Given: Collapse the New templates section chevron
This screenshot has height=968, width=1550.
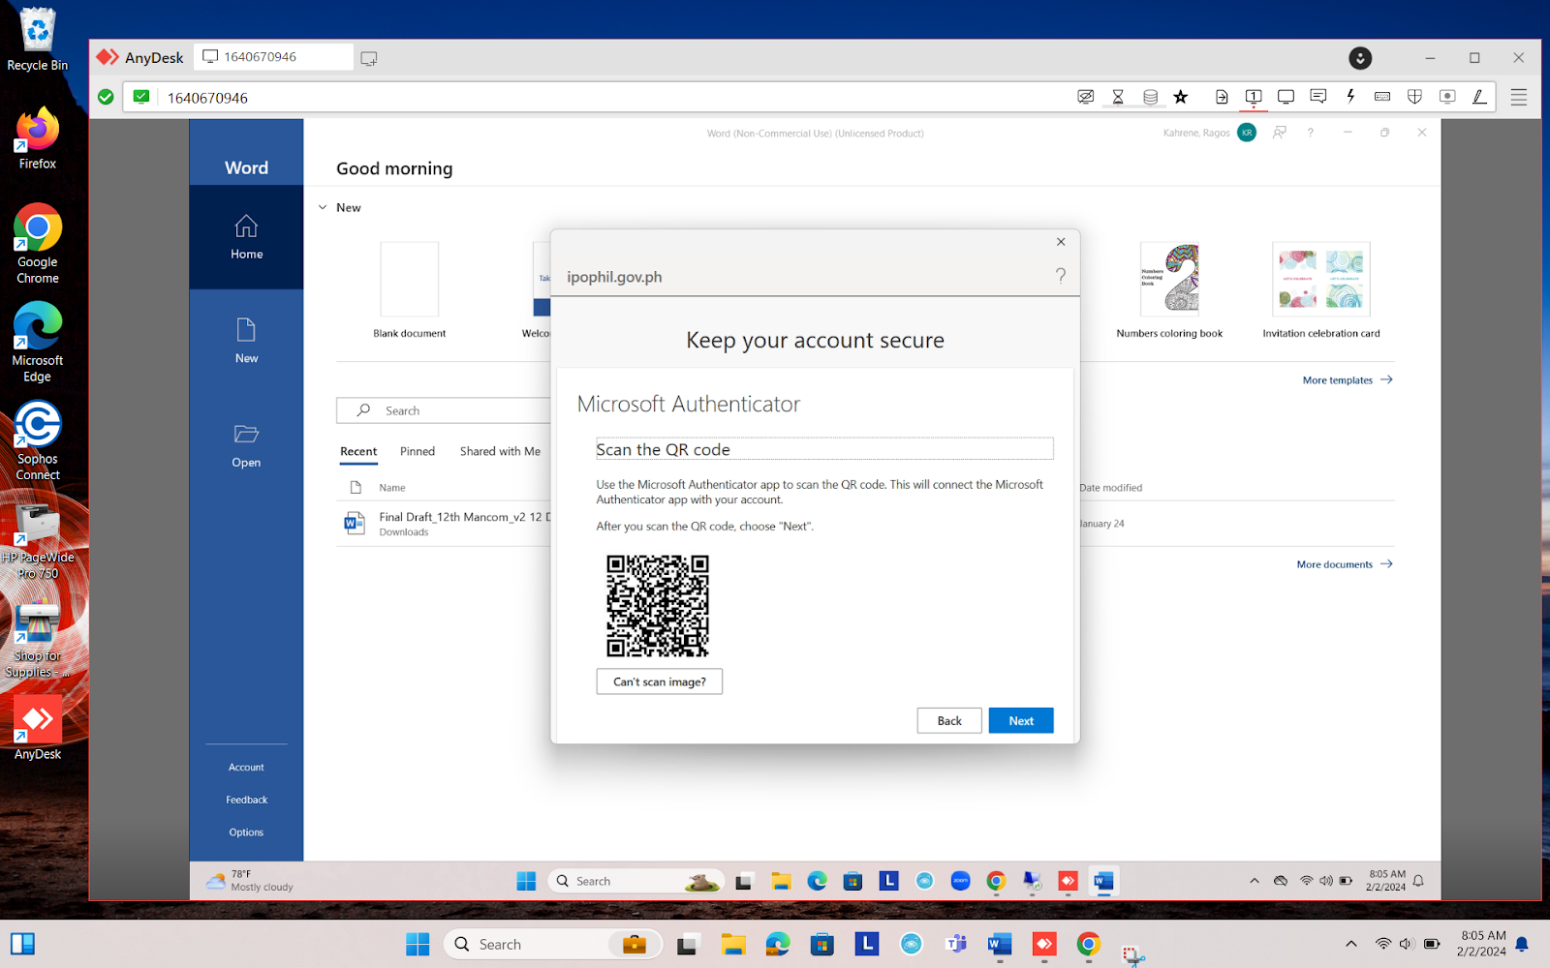Looking at the screenshot, I should pyautogui.click(x=323, y=207).
